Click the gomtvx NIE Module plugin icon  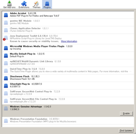click(x=6, y=22)
